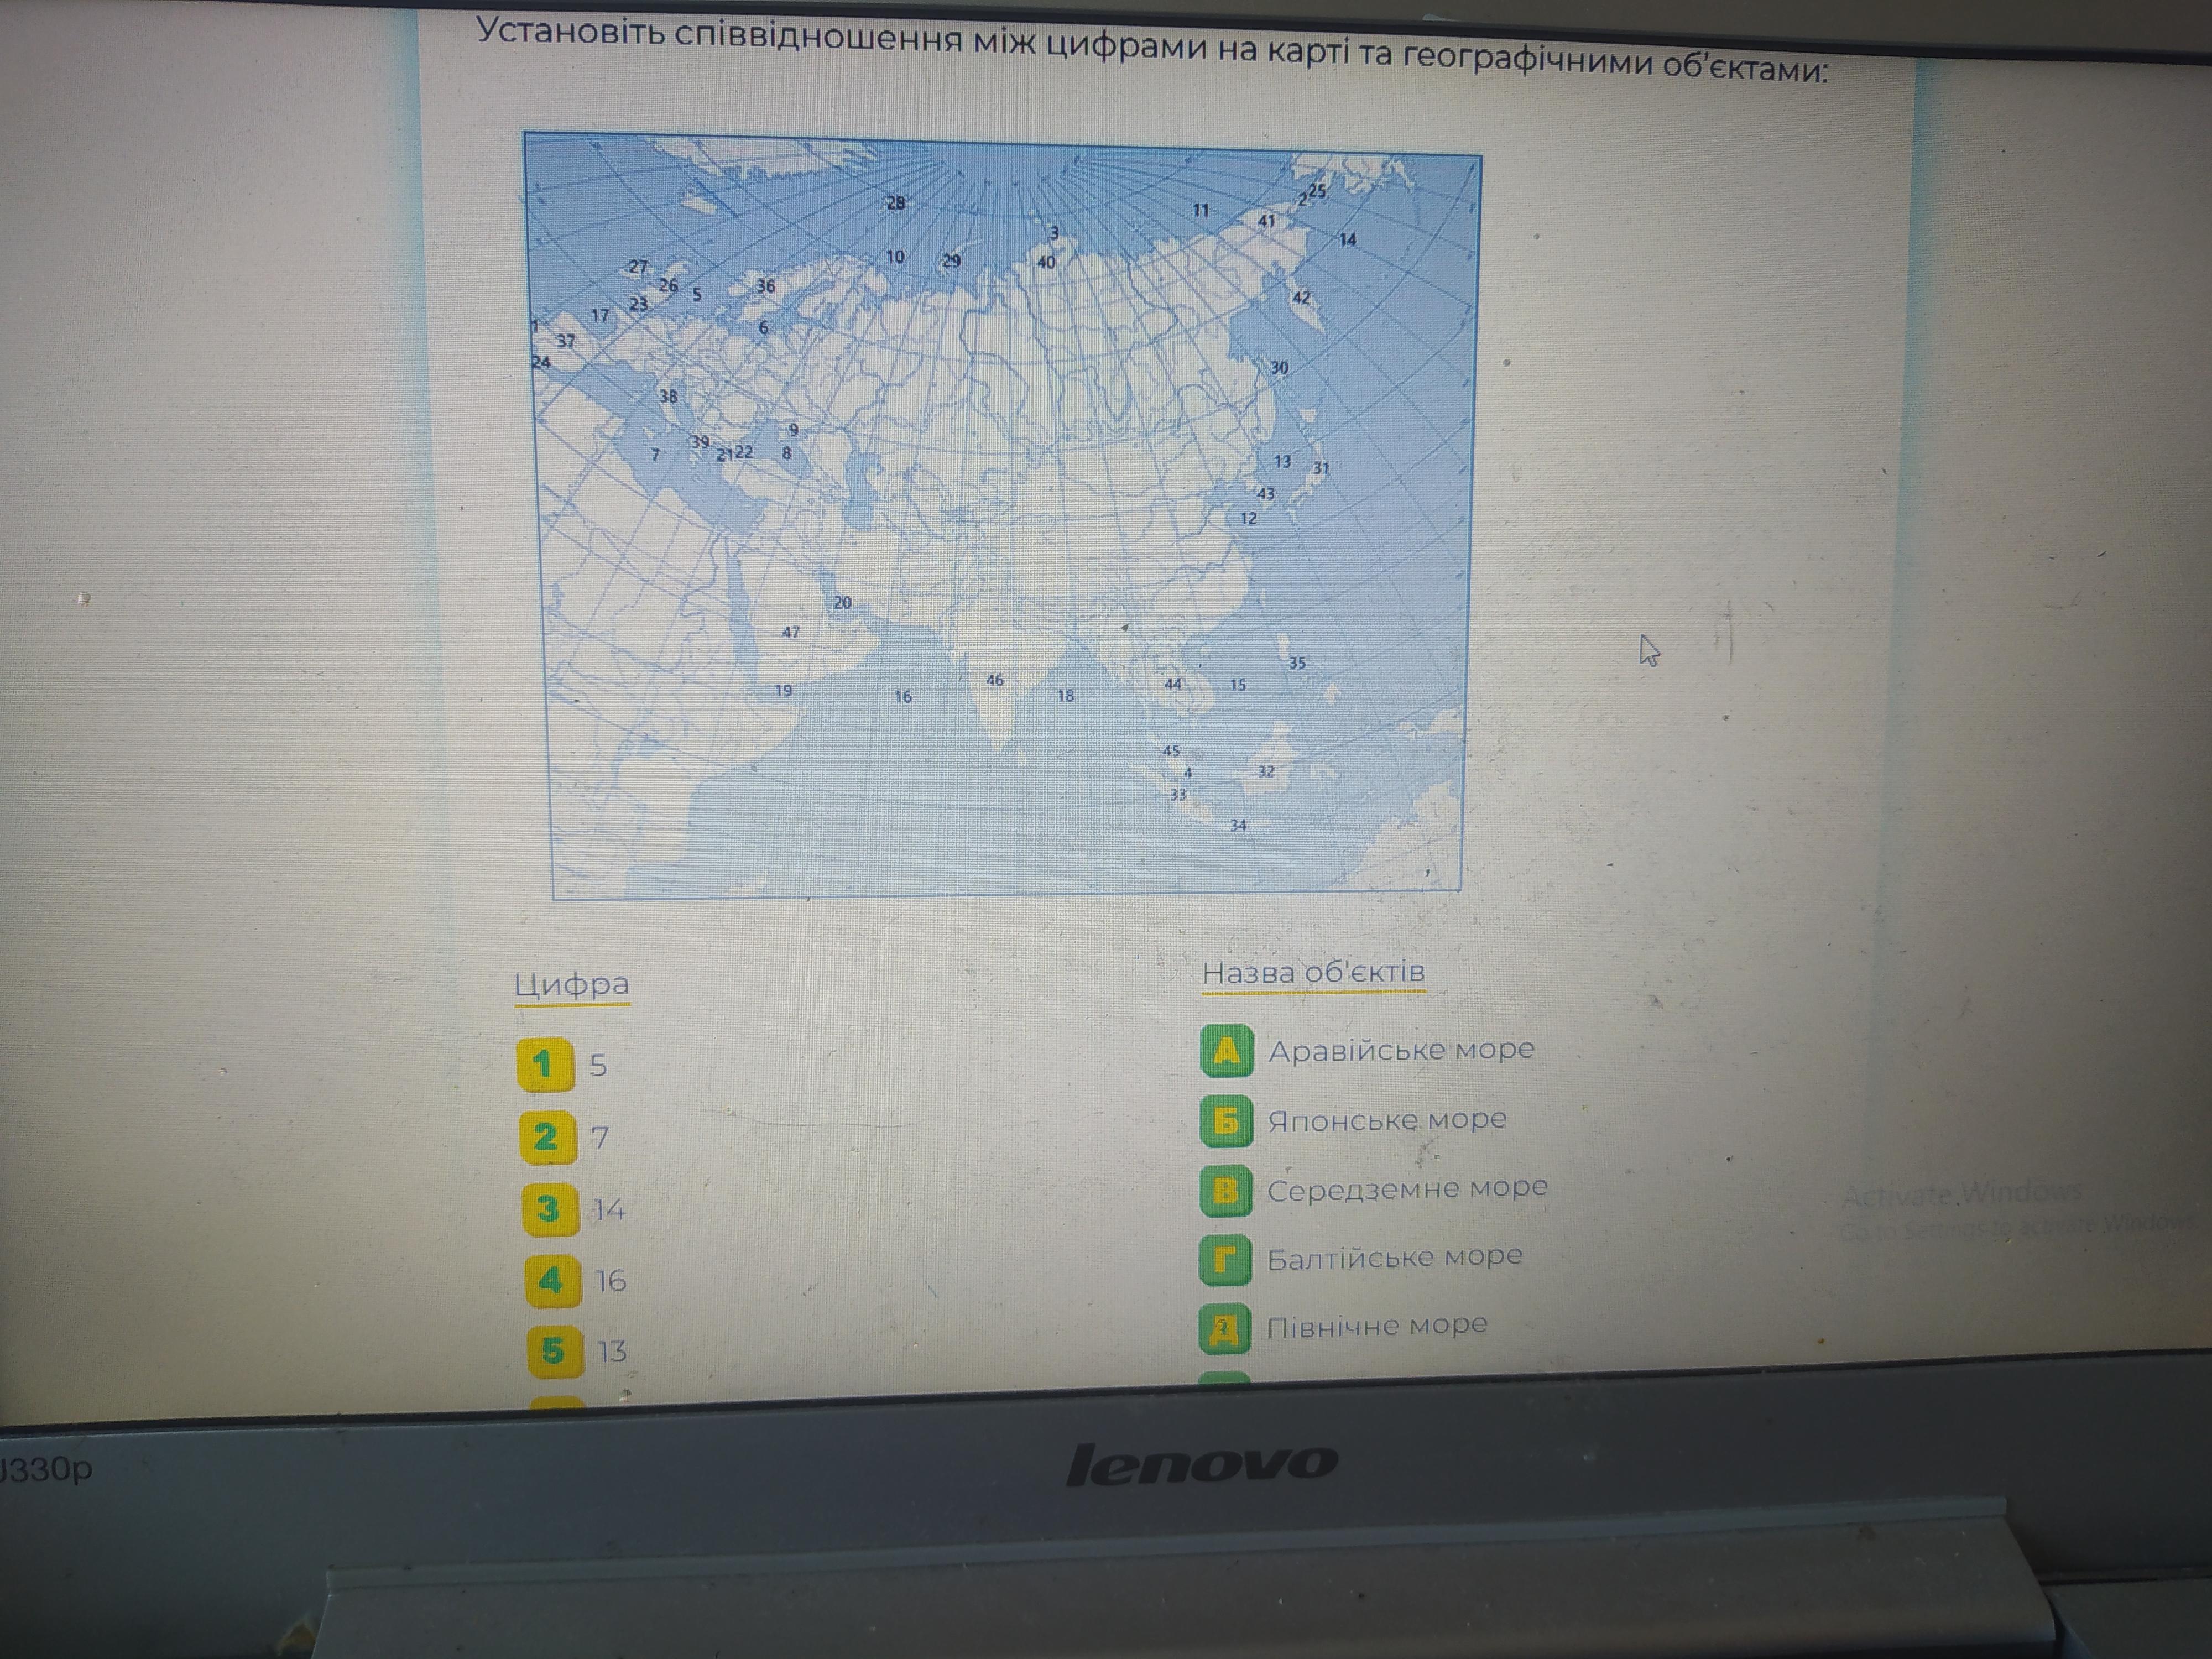2212x1659 pixels.
Task: Click green badge Б beside Японське море
Action: pos(1226,1121)
